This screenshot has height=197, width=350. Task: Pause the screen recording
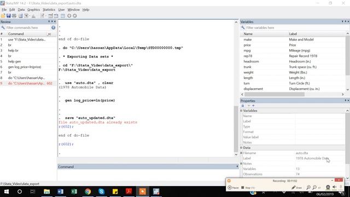pyautogui.click(x=233, y=188)
